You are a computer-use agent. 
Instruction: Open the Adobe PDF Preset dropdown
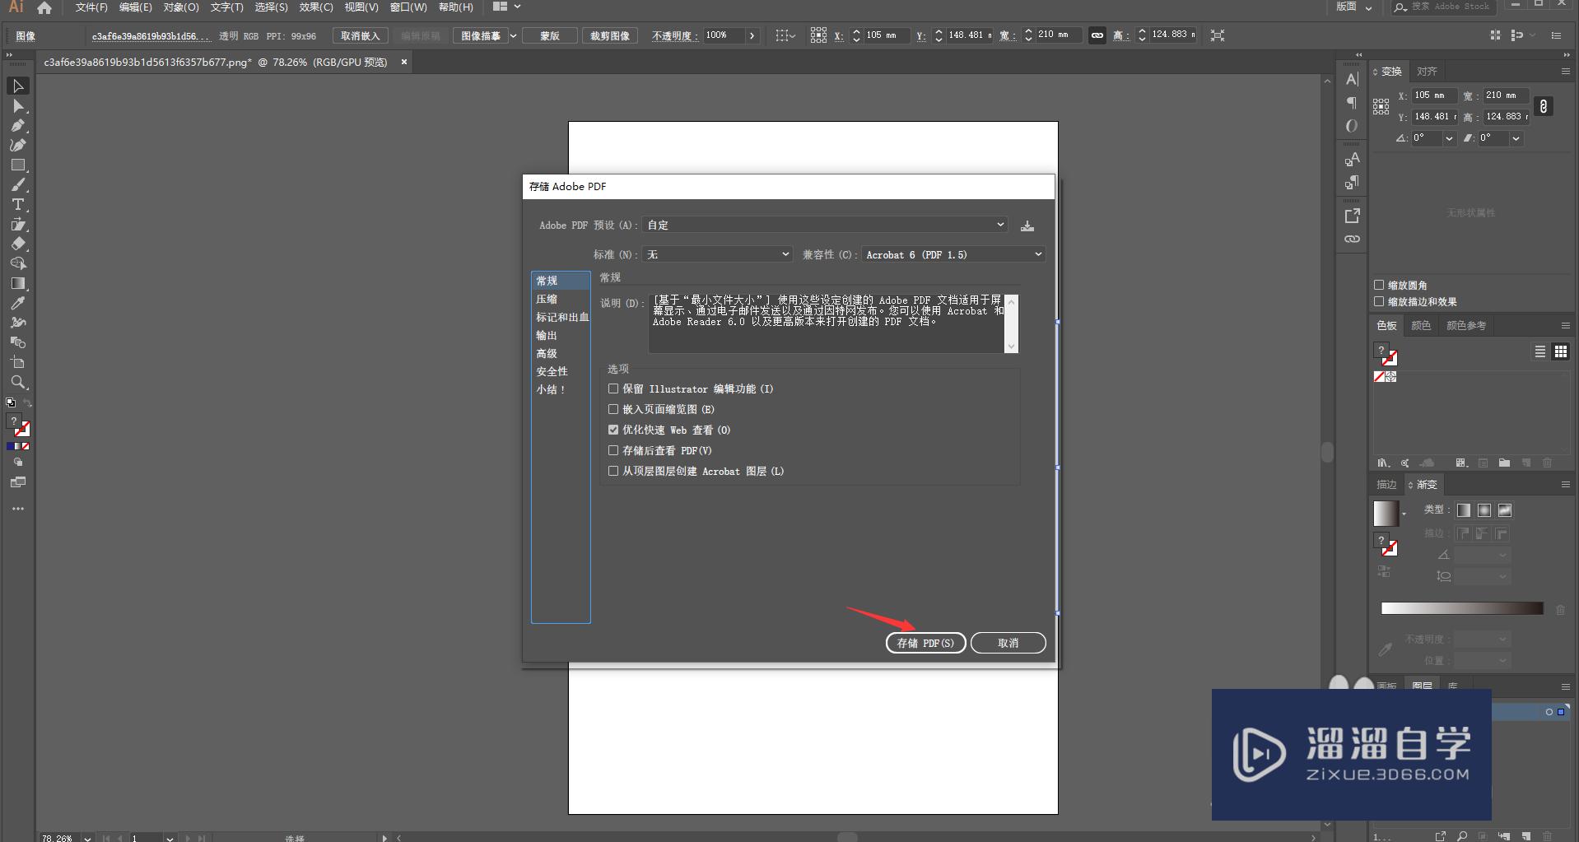(x=826, y=225)
